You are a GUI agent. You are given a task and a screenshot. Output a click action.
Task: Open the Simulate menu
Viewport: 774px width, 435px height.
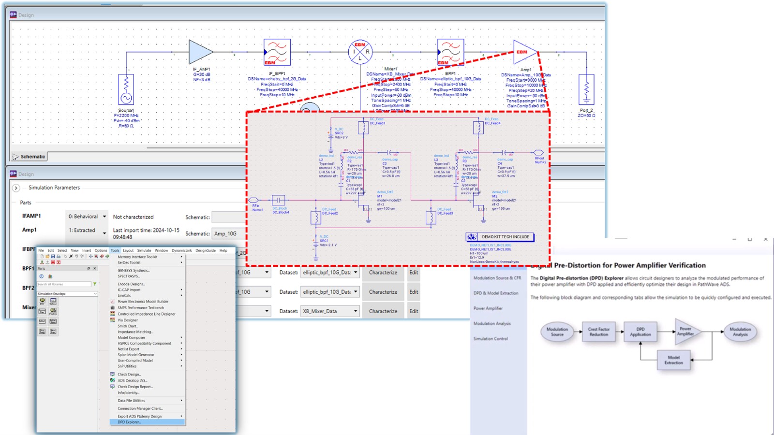pyautogui.click(x=144, y=250)
